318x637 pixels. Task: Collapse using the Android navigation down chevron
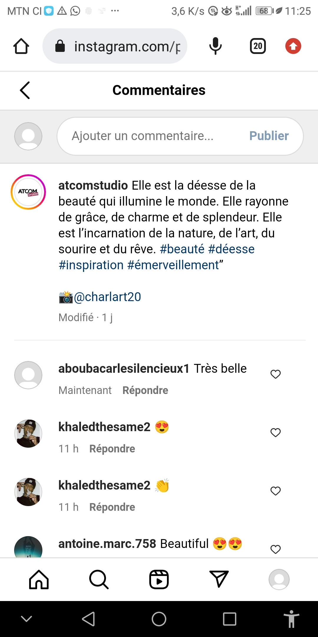coord(26,619)
